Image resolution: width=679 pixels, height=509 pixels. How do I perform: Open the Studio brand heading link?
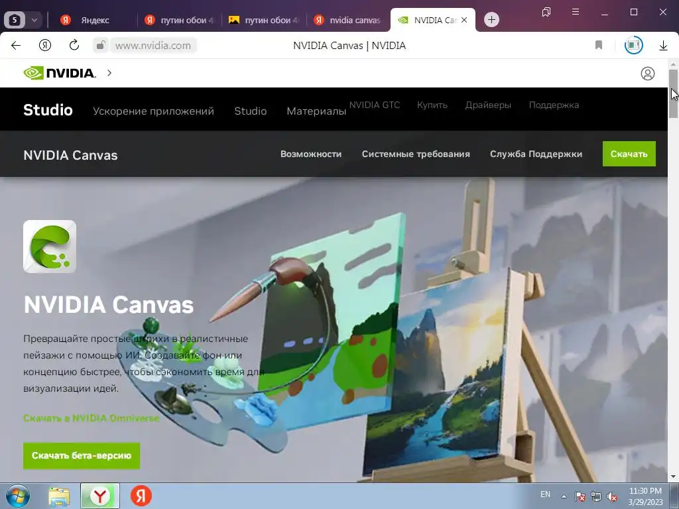(x=48, y=110)
